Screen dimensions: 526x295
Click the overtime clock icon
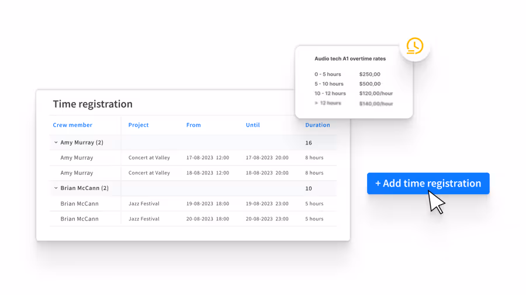tap(414, 46)
